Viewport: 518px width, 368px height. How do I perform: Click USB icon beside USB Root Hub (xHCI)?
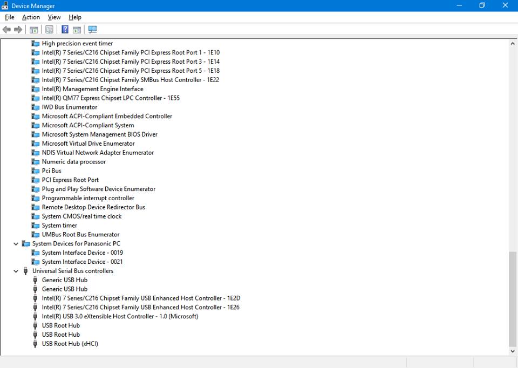[x=35, y=344]
